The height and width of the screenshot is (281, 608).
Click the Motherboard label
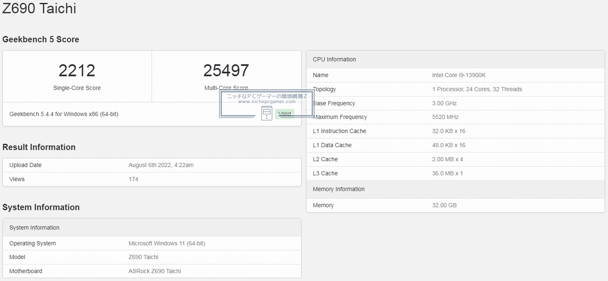pyautogui.click(x=26, y=271)
